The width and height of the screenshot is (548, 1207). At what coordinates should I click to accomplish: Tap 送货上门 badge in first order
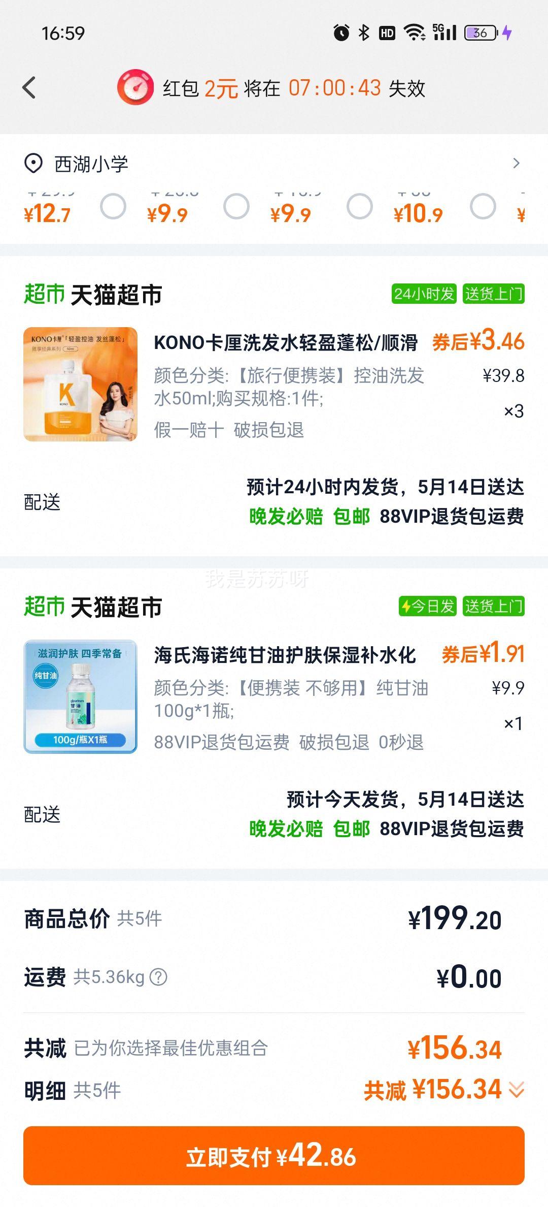pyautogui.click(x=493, y=294)
